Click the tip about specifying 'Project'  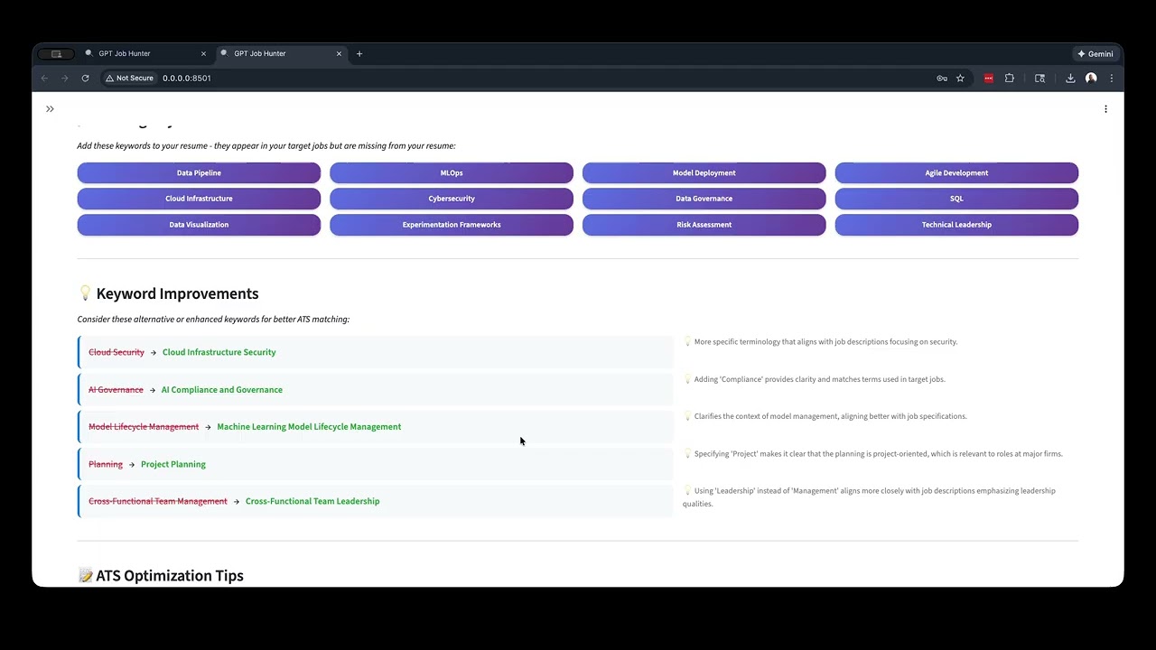(x=872, y=454)
